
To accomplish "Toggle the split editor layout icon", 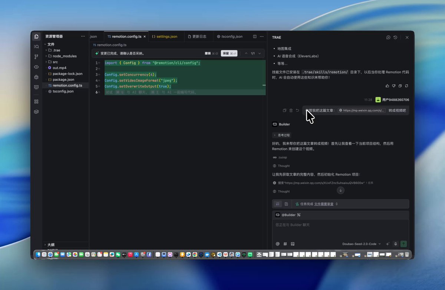I will click(255, 37).
